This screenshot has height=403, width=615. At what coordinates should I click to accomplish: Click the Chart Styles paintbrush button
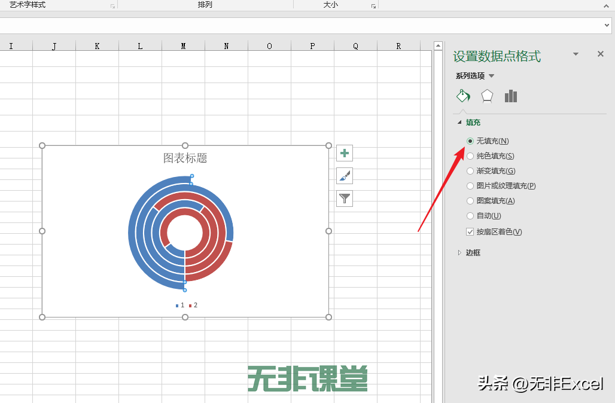345,176
